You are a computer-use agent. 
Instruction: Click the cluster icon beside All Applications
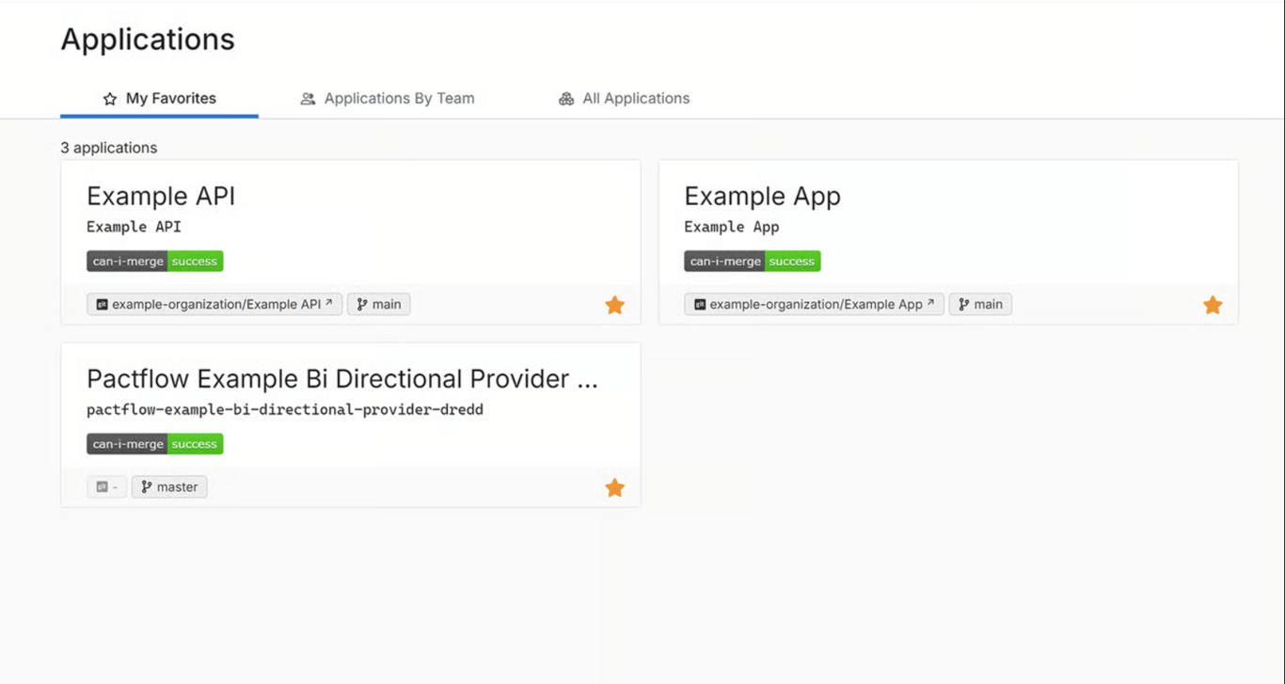(x=565, y=98)
